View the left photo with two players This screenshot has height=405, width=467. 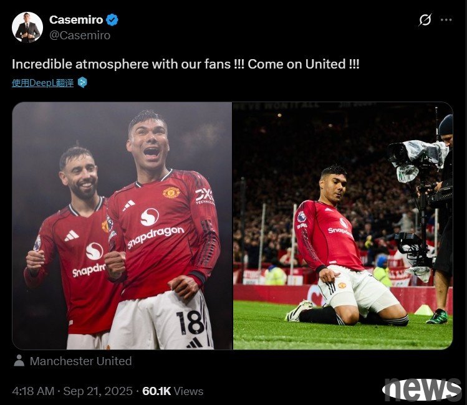122,226
